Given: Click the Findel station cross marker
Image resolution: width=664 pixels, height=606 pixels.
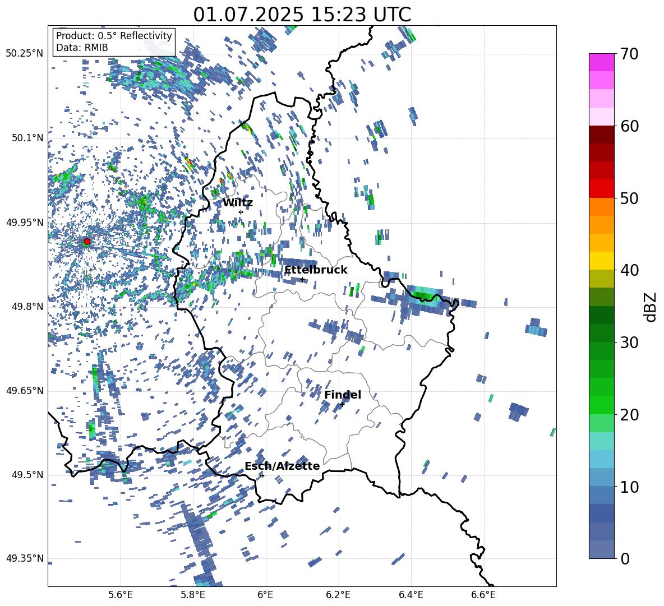Looking at the screenshot, I should (x=342, y=405).
